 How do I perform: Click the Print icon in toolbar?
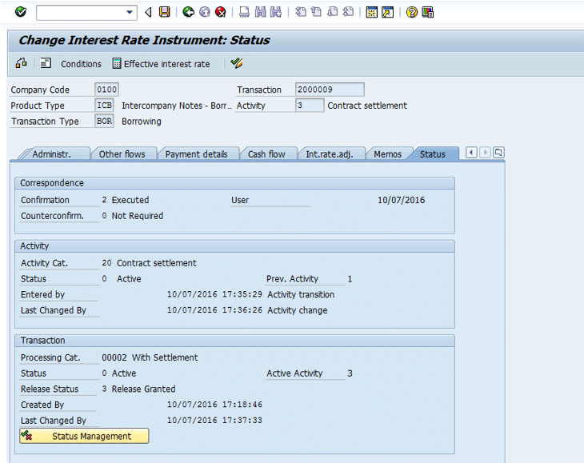[x=245, y=12]
